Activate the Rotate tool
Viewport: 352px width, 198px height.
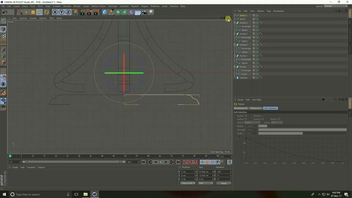coord(40,12)
